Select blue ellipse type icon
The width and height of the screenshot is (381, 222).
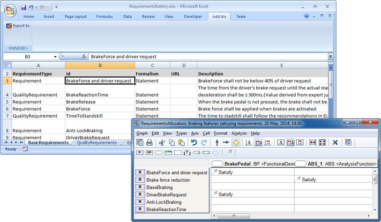coord(215,153)
